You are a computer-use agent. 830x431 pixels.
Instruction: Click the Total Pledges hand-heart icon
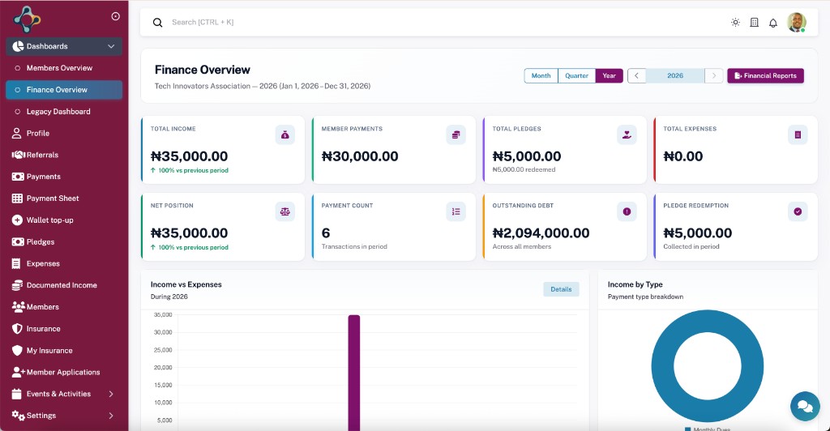tap(627, 134)
